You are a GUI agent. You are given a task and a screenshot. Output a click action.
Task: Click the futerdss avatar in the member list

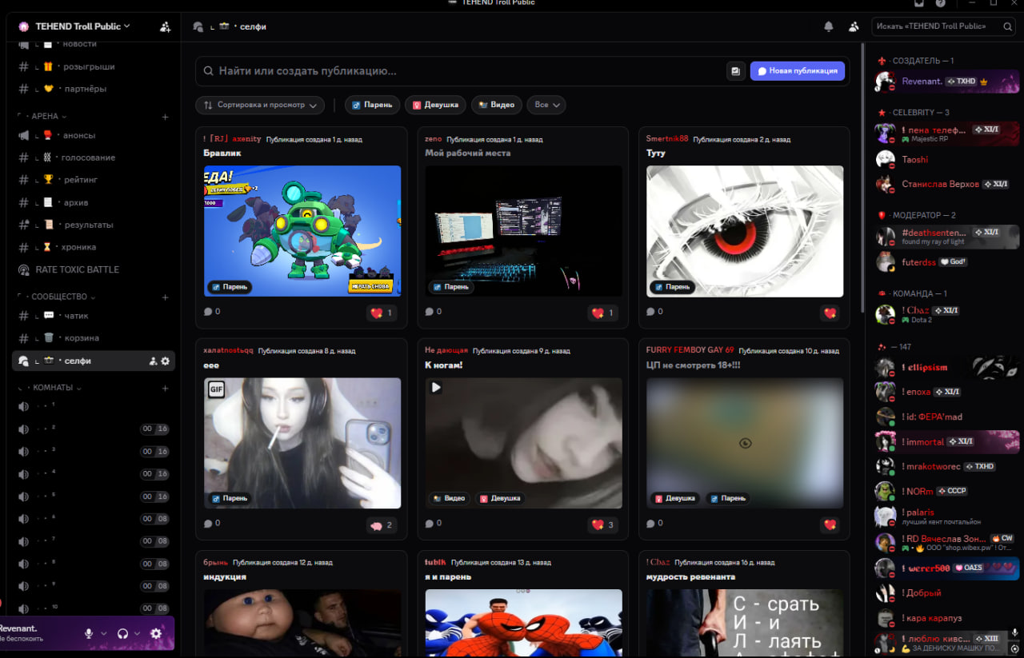coord(885,262)
